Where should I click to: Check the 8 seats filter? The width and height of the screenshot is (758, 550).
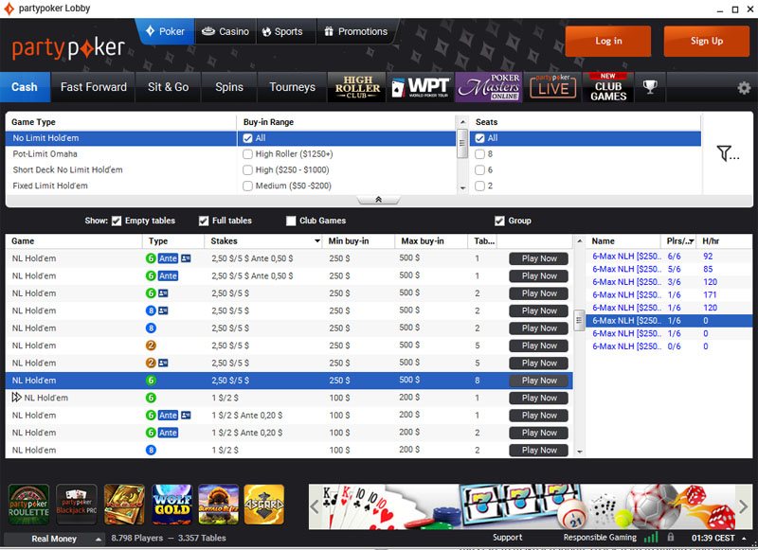(479, 154)
